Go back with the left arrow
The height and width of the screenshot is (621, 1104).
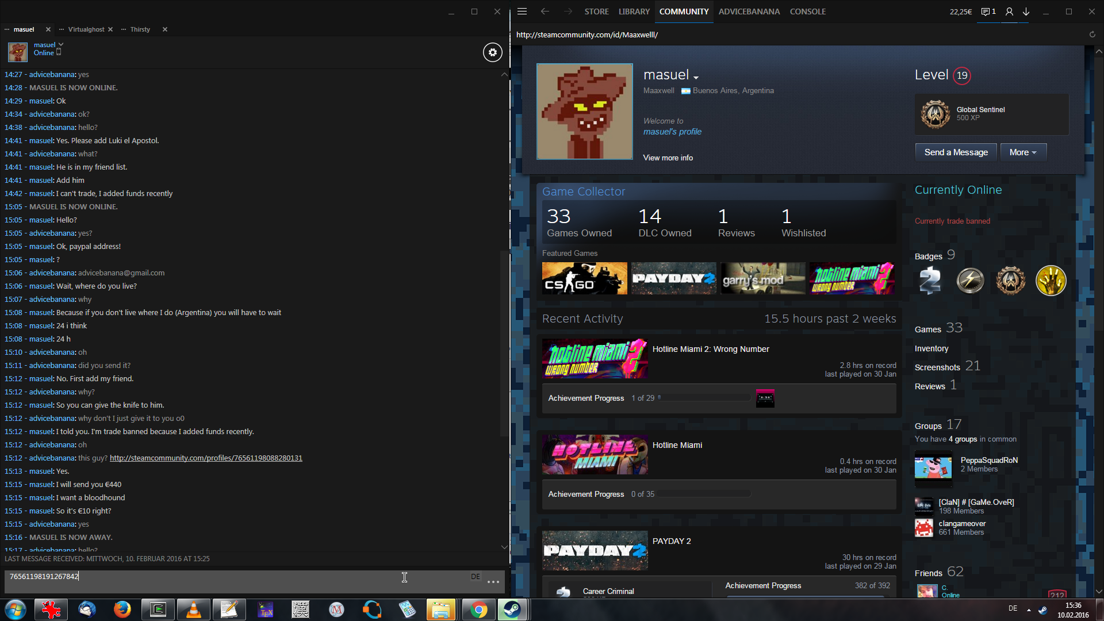click(545, 11)
